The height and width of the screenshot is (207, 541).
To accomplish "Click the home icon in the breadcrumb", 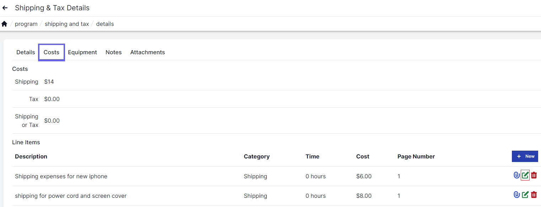I will coord(4,23).
